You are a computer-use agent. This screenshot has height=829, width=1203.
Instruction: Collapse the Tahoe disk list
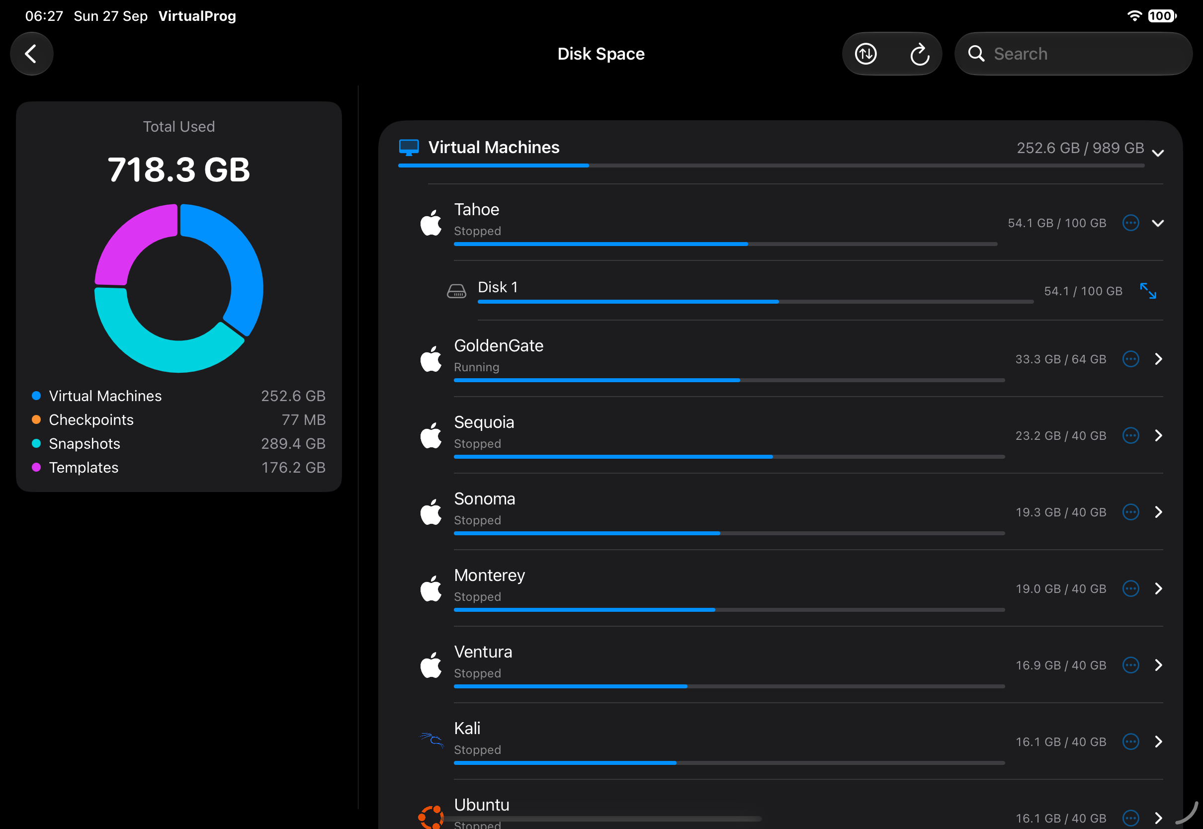pos(1158,223)
